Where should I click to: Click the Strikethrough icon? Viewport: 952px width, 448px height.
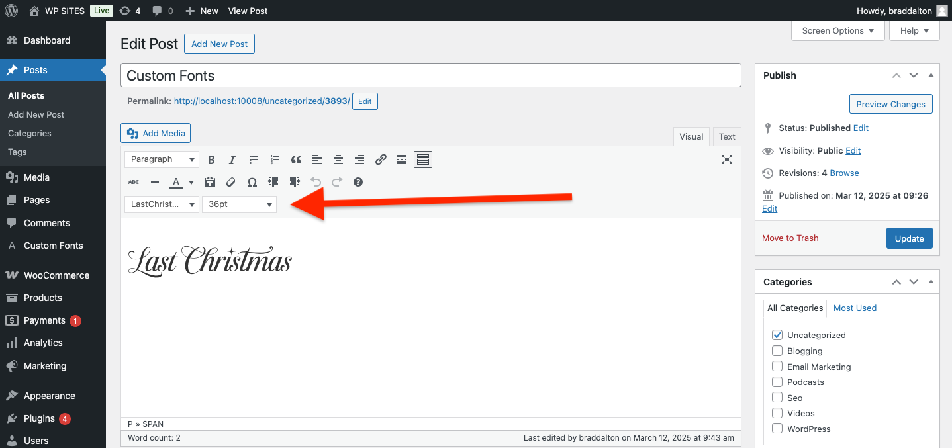133,182
